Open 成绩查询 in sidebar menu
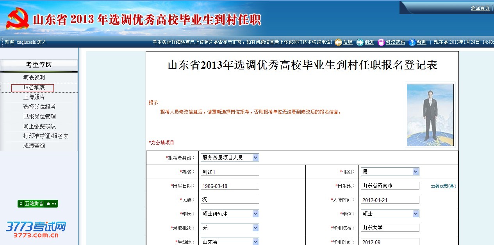The image size is (494, 245). coord(34,146)
